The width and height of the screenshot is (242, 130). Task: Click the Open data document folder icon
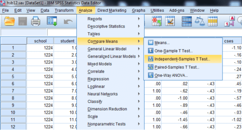[9, 21]
